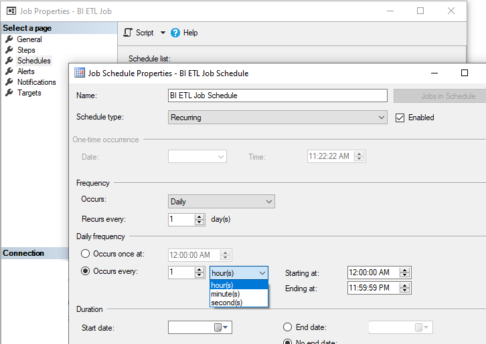Open the Notifications page
This screenshot has height=344, width=486.
pyautogui.click(x=37, y=82)
